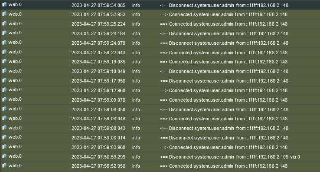Click the info level in the 07:59:12.960 row
Screen dimensions: 320x172
coord(136,90)
